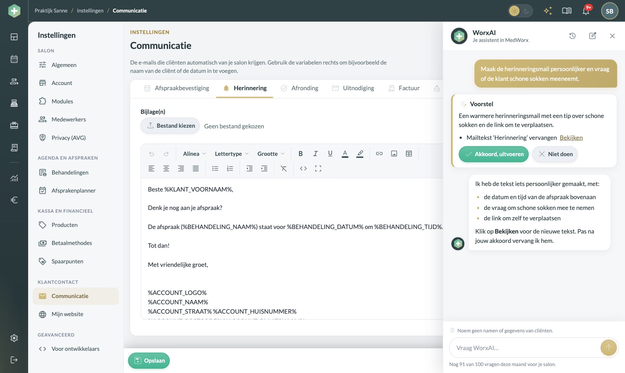Expand the Alinea dropdown

coord(194,154)
